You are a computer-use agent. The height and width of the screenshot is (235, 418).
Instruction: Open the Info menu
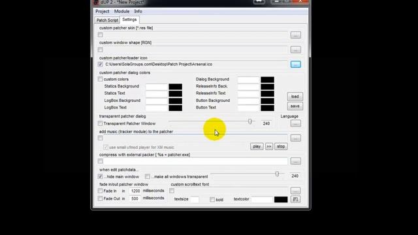tap(138, 11)
